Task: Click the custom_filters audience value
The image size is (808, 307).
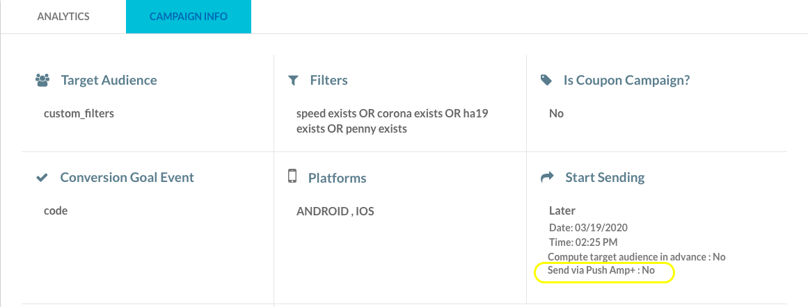Action: click(x=79, y=114)
